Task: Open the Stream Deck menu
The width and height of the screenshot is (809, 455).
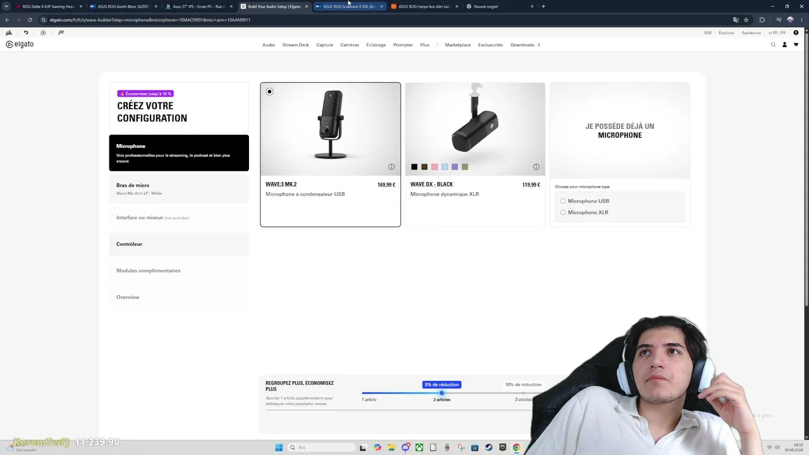Action: (x=296, y=45)
